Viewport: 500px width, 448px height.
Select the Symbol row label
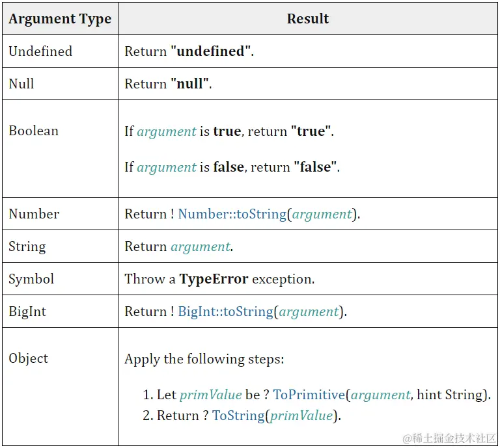click(31, 279)
